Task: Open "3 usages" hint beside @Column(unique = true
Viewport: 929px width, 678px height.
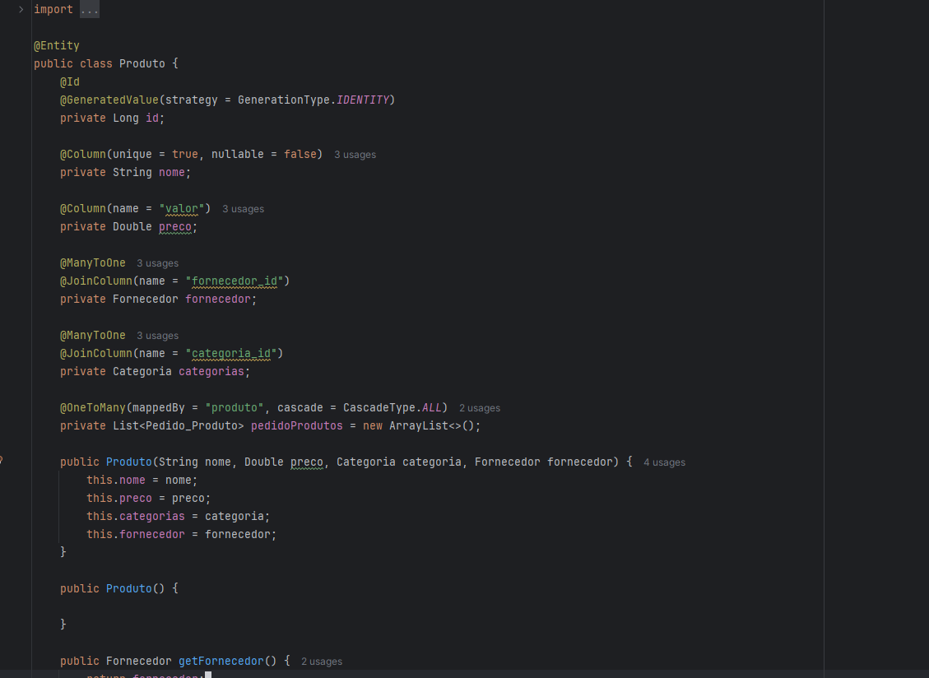Action: [x=355, y=155]
